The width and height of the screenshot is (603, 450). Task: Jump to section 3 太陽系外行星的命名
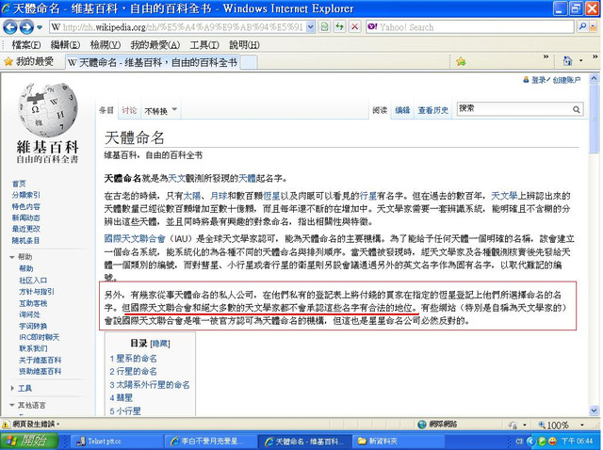(x=150, y=385)
